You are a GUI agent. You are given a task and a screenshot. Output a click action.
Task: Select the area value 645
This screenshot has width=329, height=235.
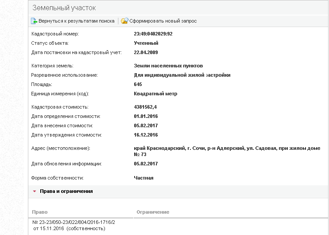[138, 84]
